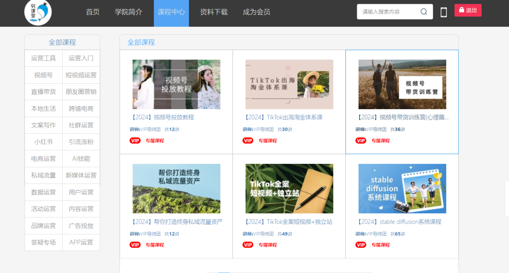Image resolution: width=509 pixels, height=273 pixels.
Task: Select the 广告投放 category
Action: [x=81, y=225]
